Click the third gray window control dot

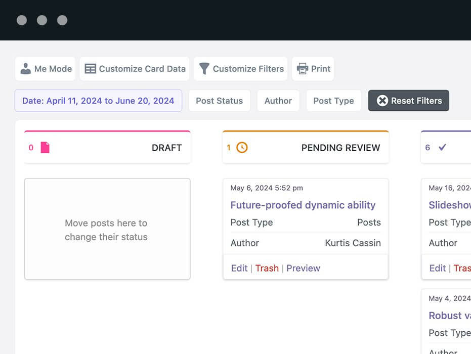pos(62,20)
